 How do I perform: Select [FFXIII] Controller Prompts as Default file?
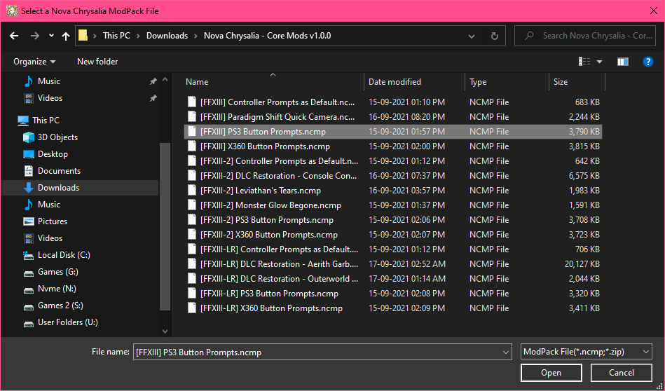[x=393, y=102]
